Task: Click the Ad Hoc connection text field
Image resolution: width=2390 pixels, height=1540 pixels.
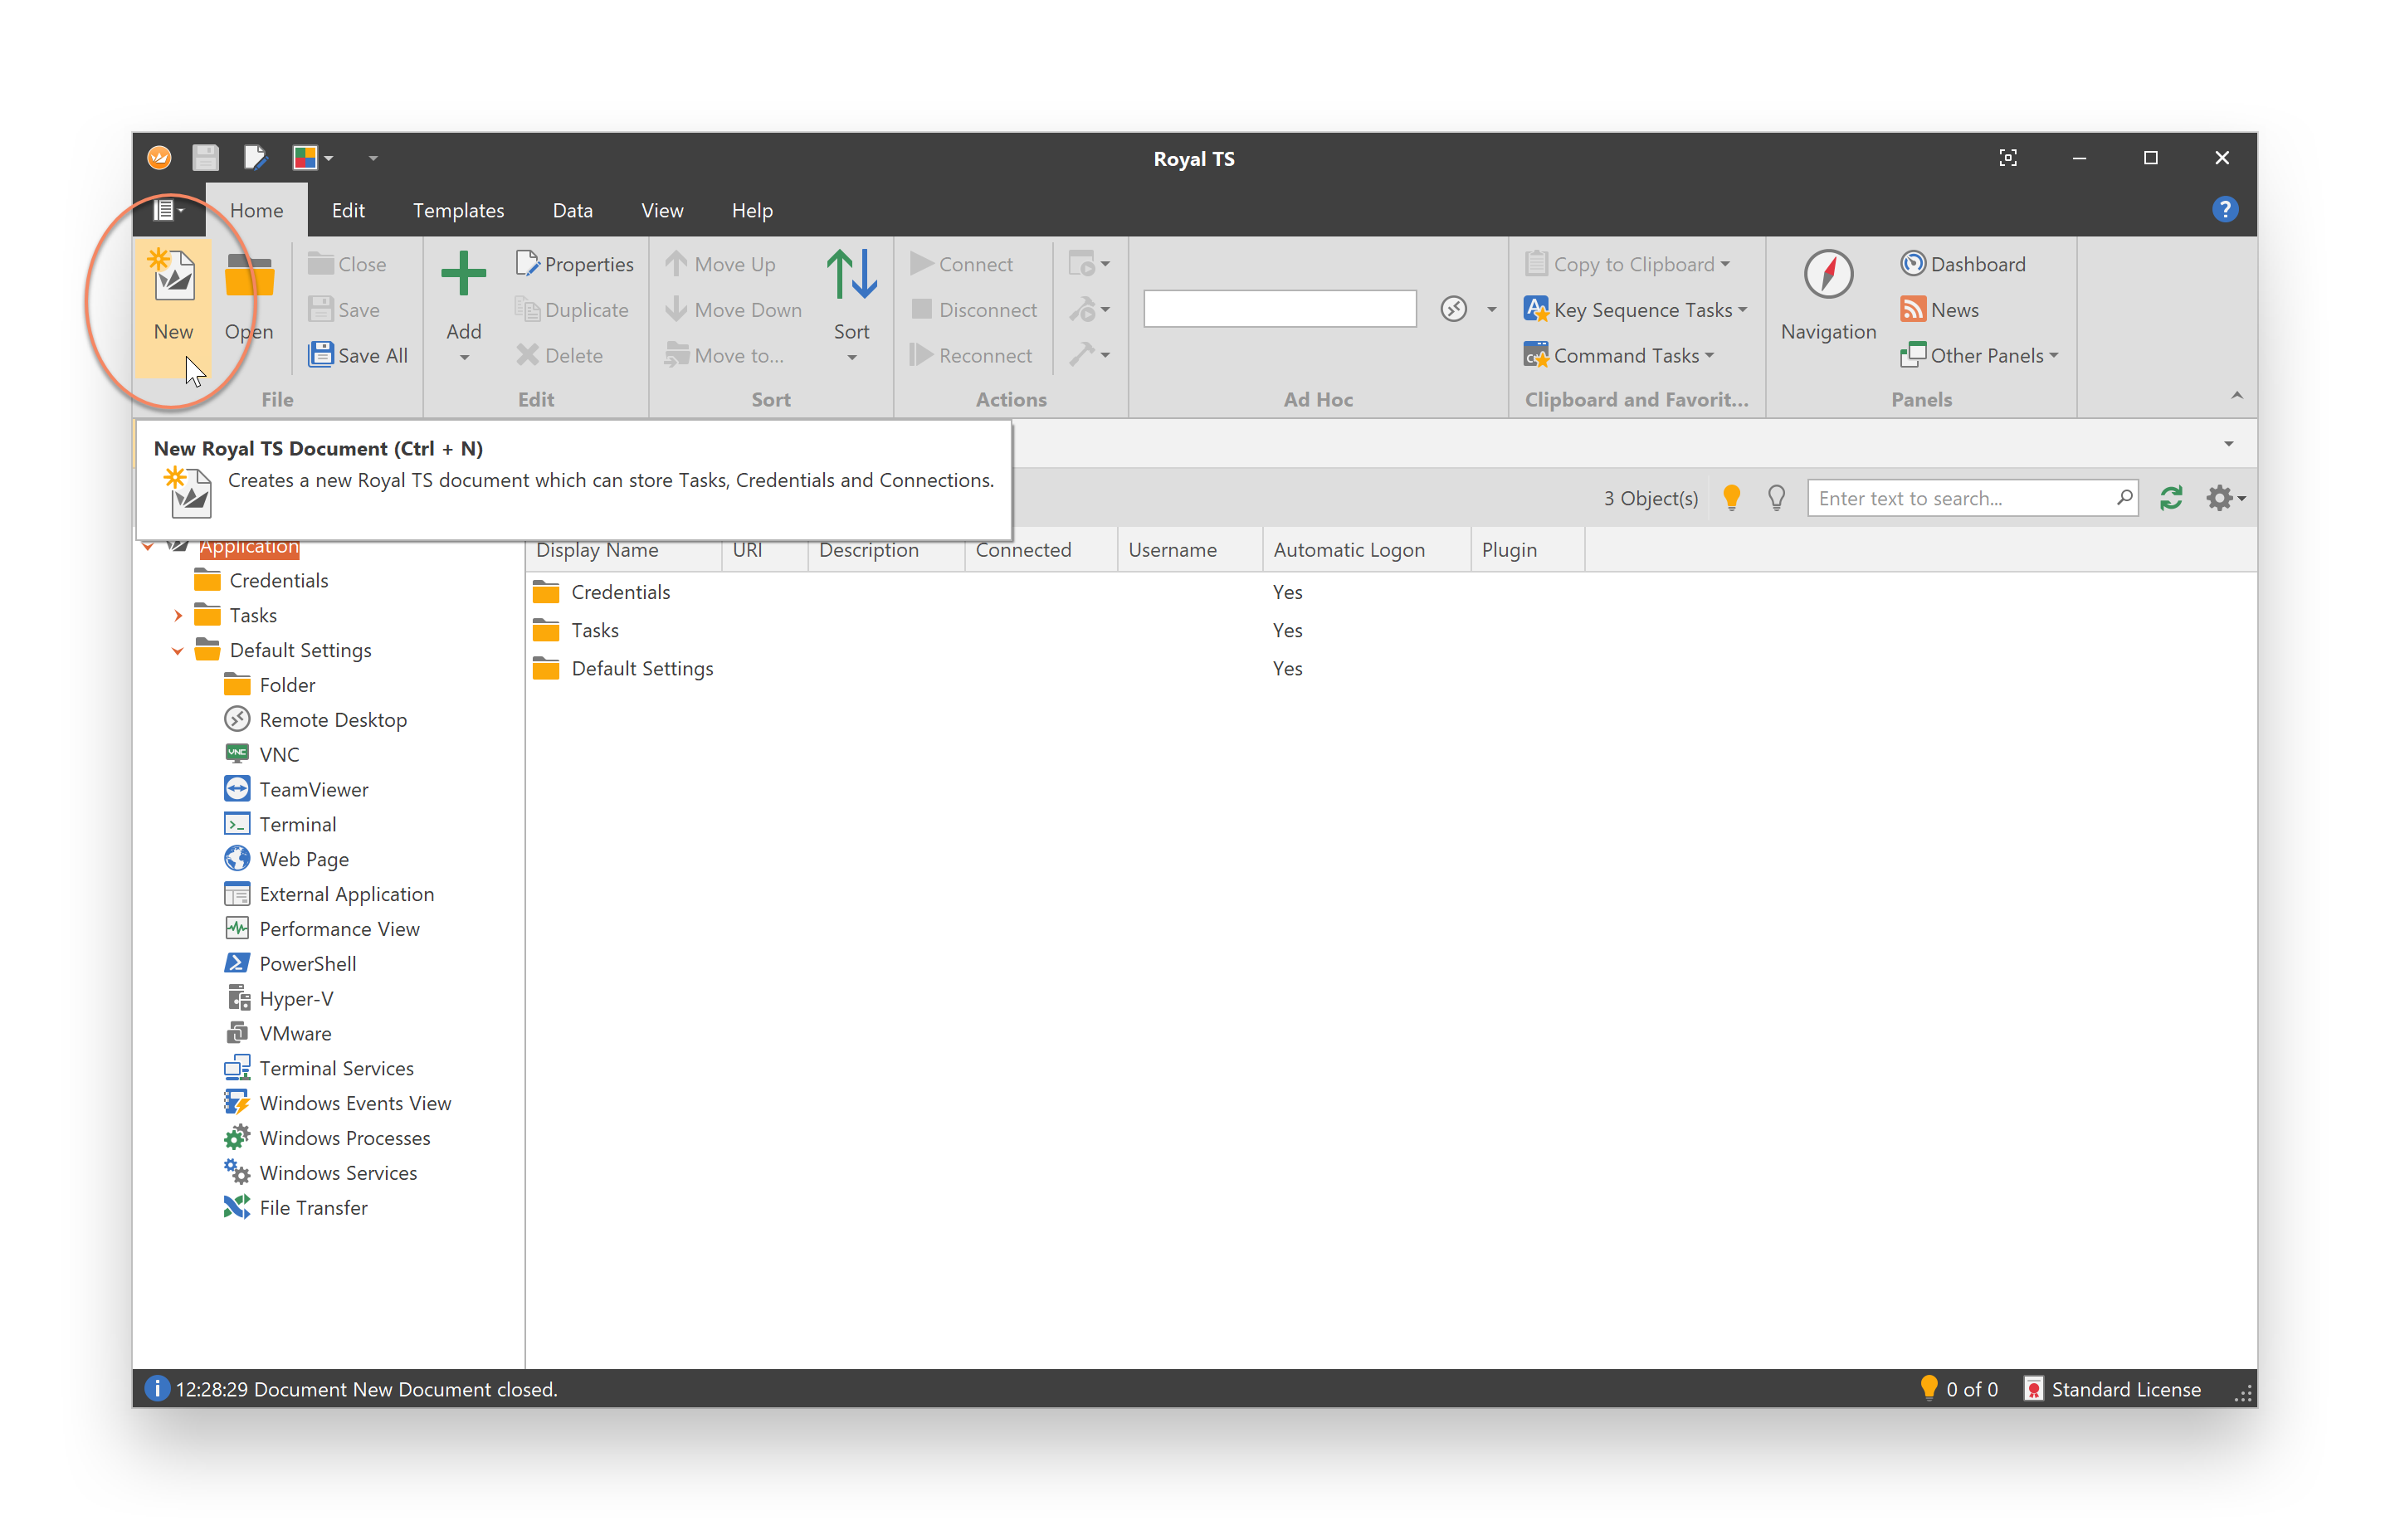Action: 1279,309
